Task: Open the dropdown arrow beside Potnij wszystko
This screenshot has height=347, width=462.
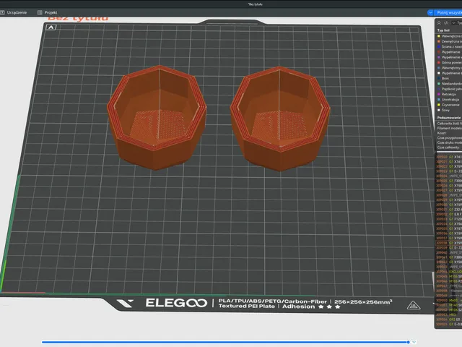Action: tap(430, 12)
